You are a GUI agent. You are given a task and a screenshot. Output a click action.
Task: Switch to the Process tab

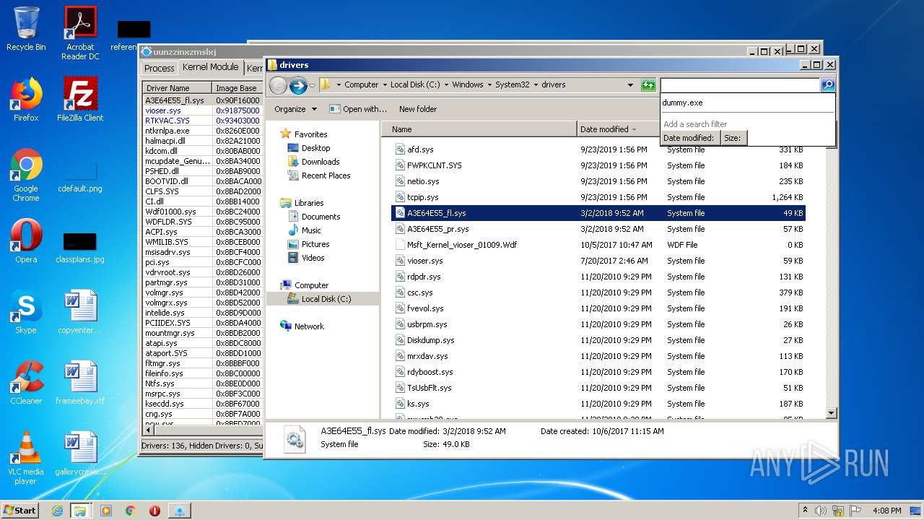160,68
